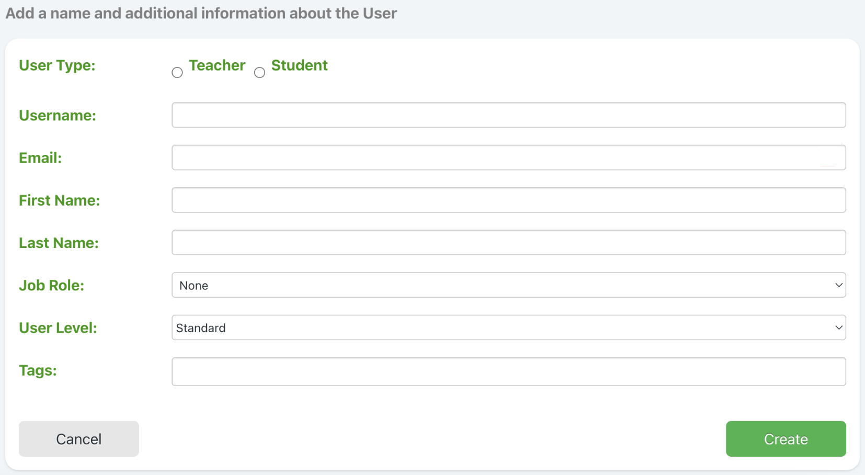865x475 pixels.
Task: Click the Email: label
Action: [40, 157]
